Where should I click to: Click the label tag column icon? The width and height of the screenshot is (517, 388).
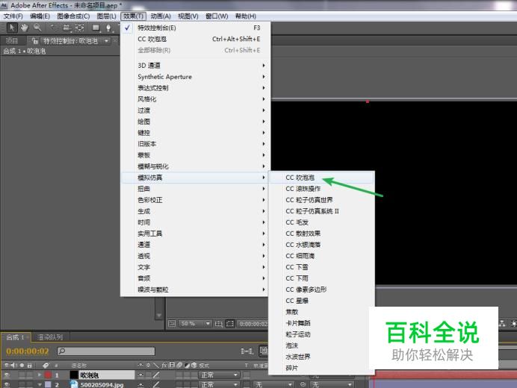coord(46,366)
